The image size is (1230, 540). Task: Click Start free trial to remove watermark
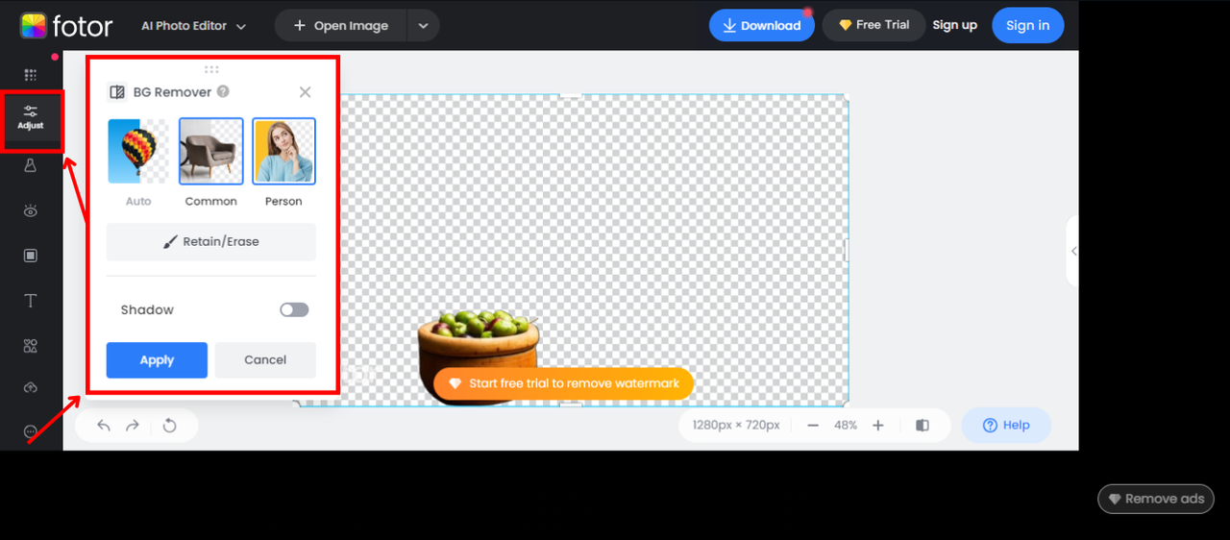563,383
